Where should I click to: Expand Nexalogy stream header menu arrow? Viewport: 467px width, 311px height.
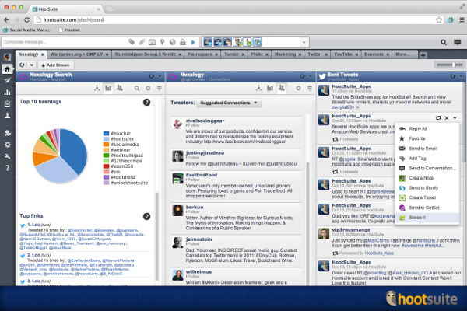click(311, 76)
